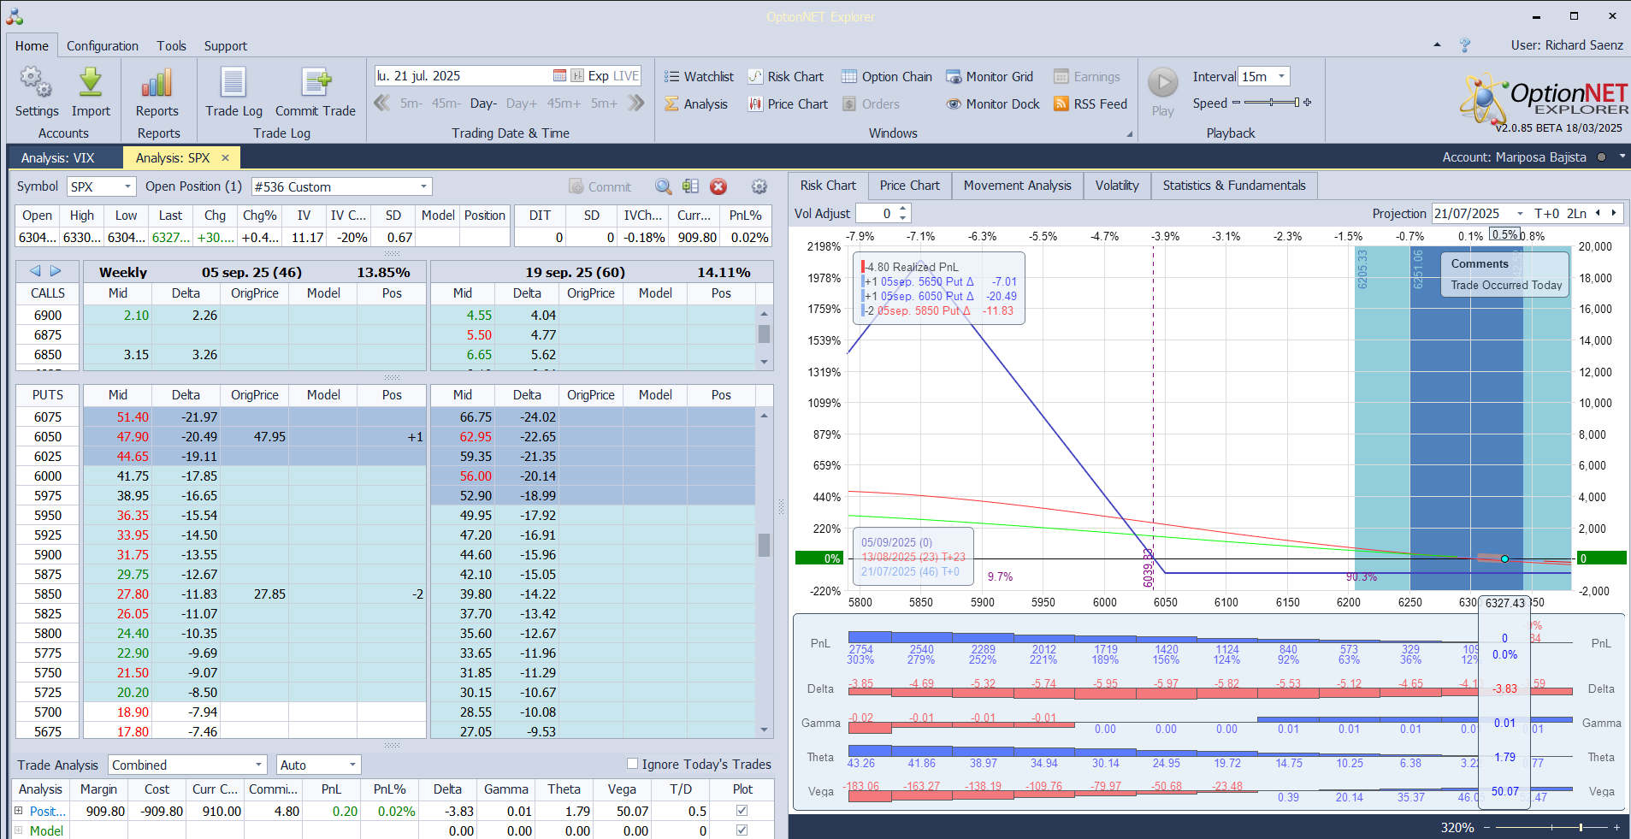The height and width of the screenshot is (839, 1631).
Task: Switch to the Analysis: VIX tab
Action: [x=58, y=158]
